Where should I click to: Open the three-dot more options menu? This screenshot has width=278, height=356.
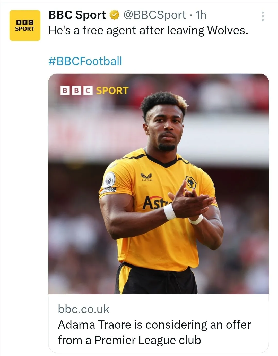263,16
